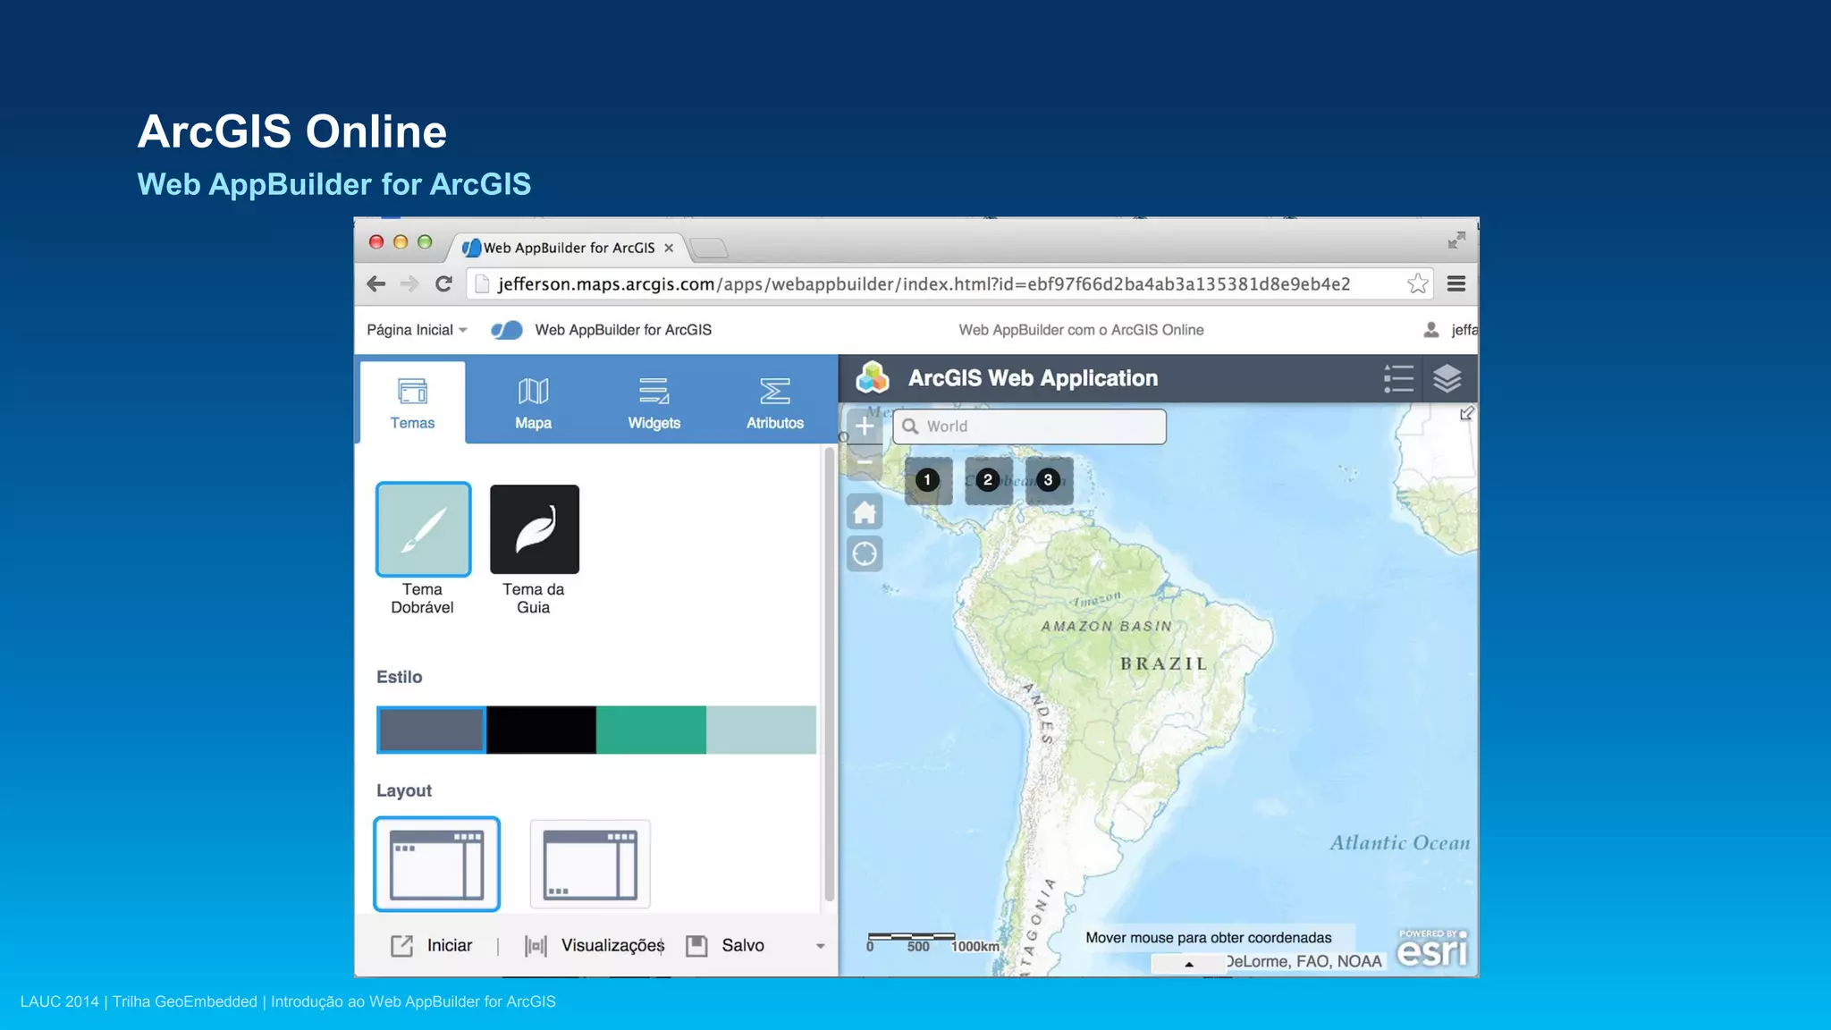Click the Web AppBuilder for ArcGIS title
Screen dimensions: 1831x1030
click(x=623, y=330)
